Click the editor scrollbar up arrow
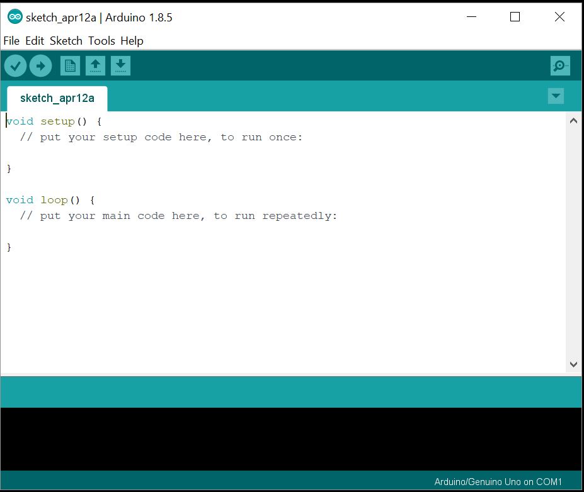 [573, 121]
